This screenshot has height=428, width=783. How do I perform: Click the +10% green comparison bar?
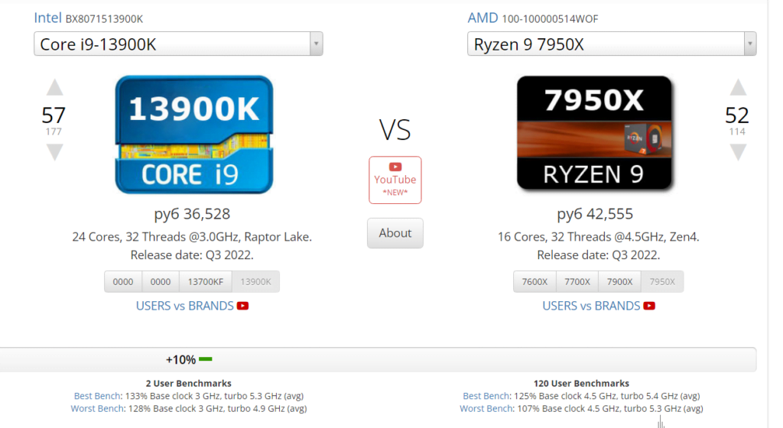click(x=205, y=359)
